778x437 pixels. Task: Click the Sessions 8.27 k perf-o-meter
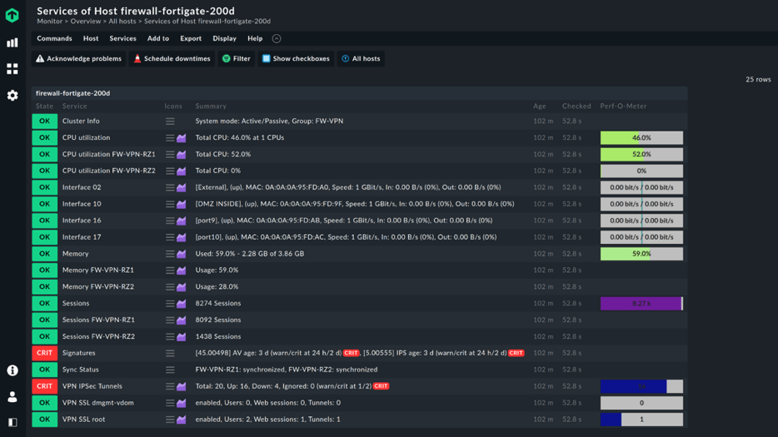tap(641, 304)
